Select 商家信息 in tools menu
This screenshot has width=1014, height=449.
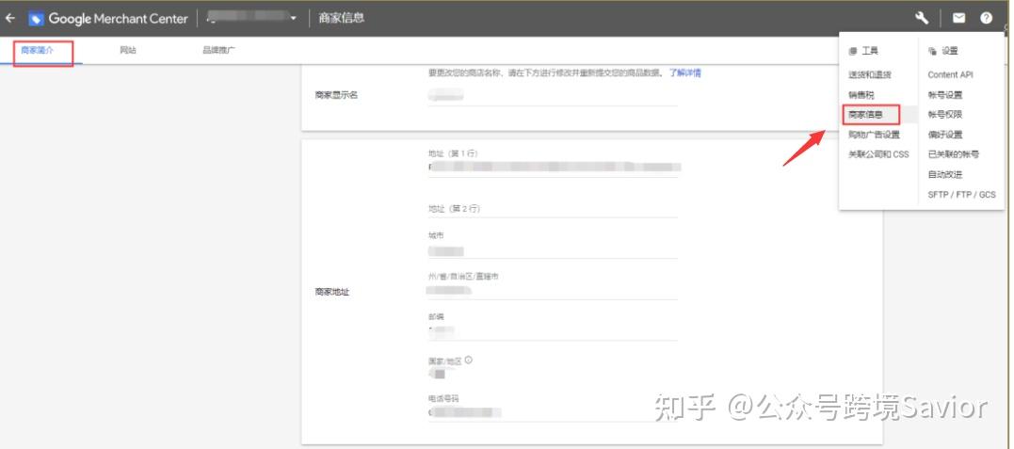pos(866,115)
